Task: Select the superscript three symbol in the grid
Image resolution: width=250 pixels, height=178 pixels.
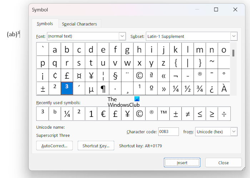Action: tap(67, 88)
